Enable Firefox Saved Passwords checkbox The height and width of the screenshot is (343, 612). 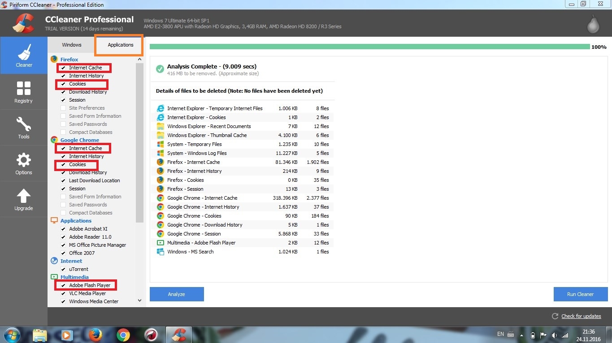pyautogui.click(x=63, y=124)
